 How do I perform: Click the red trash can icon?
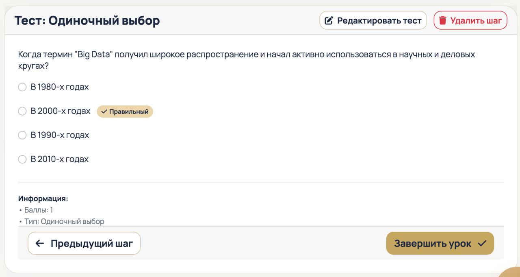[443, 20]
